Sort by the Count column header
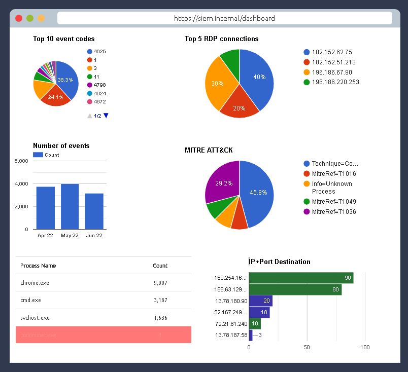408x372 pixels. pos(160,266)
